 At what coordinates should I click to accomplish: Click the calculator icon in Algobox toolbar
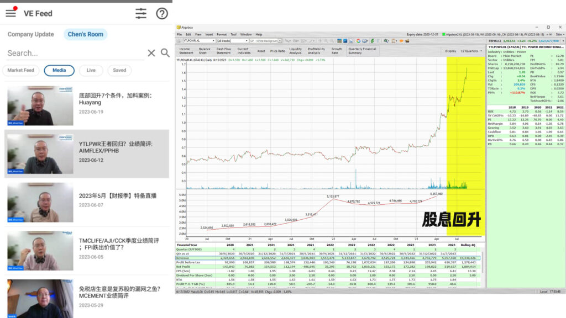(339, 41)
